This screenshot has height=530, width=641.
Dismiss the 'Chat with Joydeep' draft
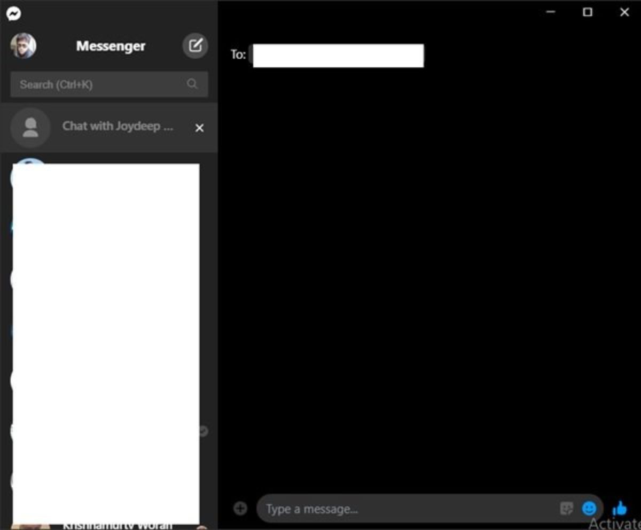pos(199,128)
